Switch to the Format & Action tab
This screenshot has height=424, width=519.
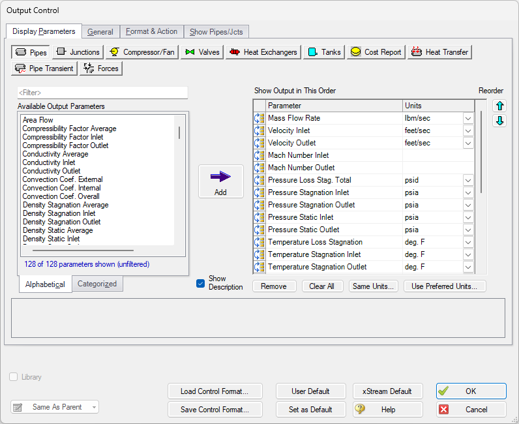[151, 31]
